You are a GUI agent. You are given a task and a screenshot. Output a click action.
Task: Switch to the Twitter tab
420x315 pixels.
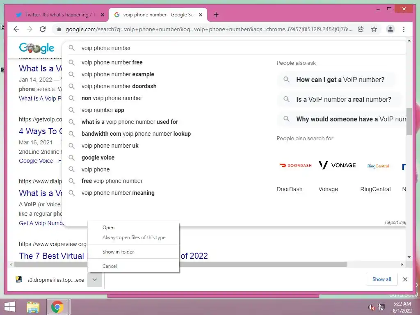[59, 15]
